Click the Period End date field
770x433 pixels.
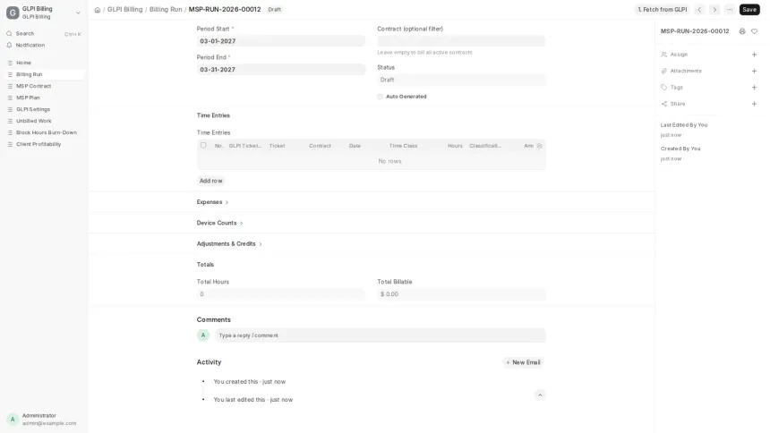click(x=281, y=70)
